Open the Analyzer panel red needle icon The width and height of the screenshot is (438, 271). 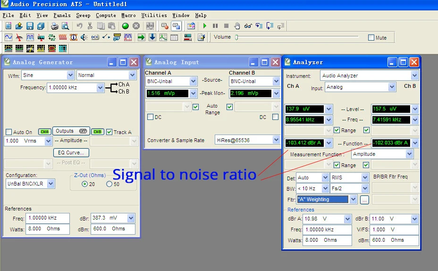coord(19,37)
